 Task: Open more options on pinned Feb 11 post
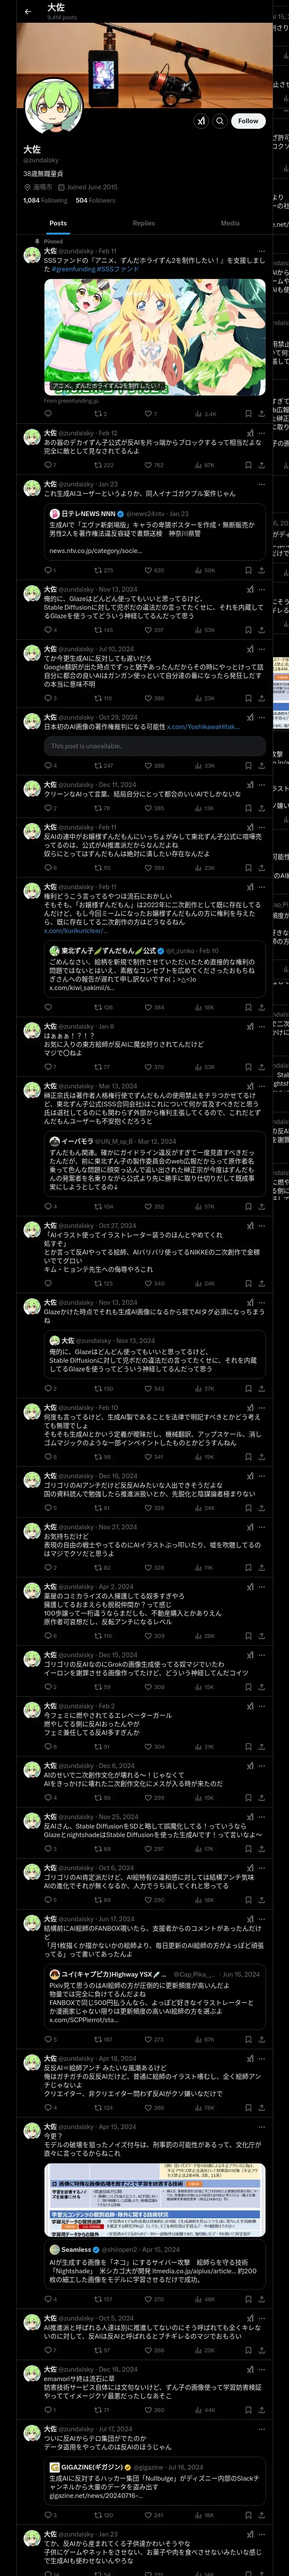pyautogui.click(x=263, y=251)
